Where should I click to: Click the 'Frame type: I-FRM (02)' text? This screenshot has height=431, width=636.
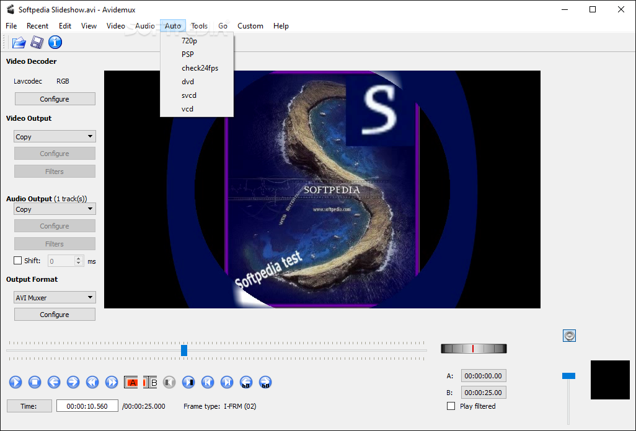[x=220, y=406]
